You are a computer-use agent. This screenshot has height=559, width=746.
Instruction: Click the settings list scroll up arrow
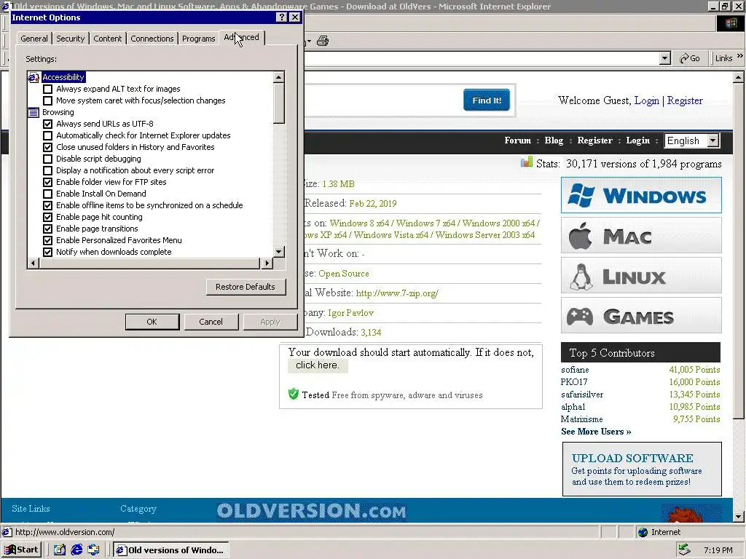coord(279,77)
